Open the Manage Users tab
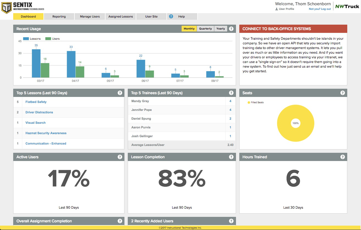361x230 pixels. point(90,16)
